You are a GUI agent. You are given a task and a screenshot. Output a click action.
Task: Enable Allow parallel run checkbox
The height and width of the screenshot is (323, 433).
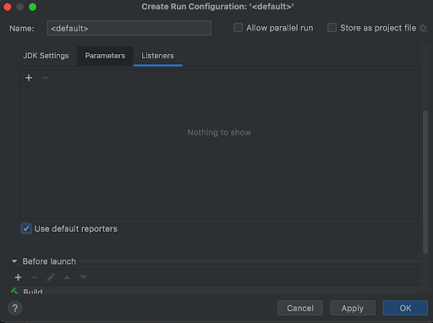238,28
